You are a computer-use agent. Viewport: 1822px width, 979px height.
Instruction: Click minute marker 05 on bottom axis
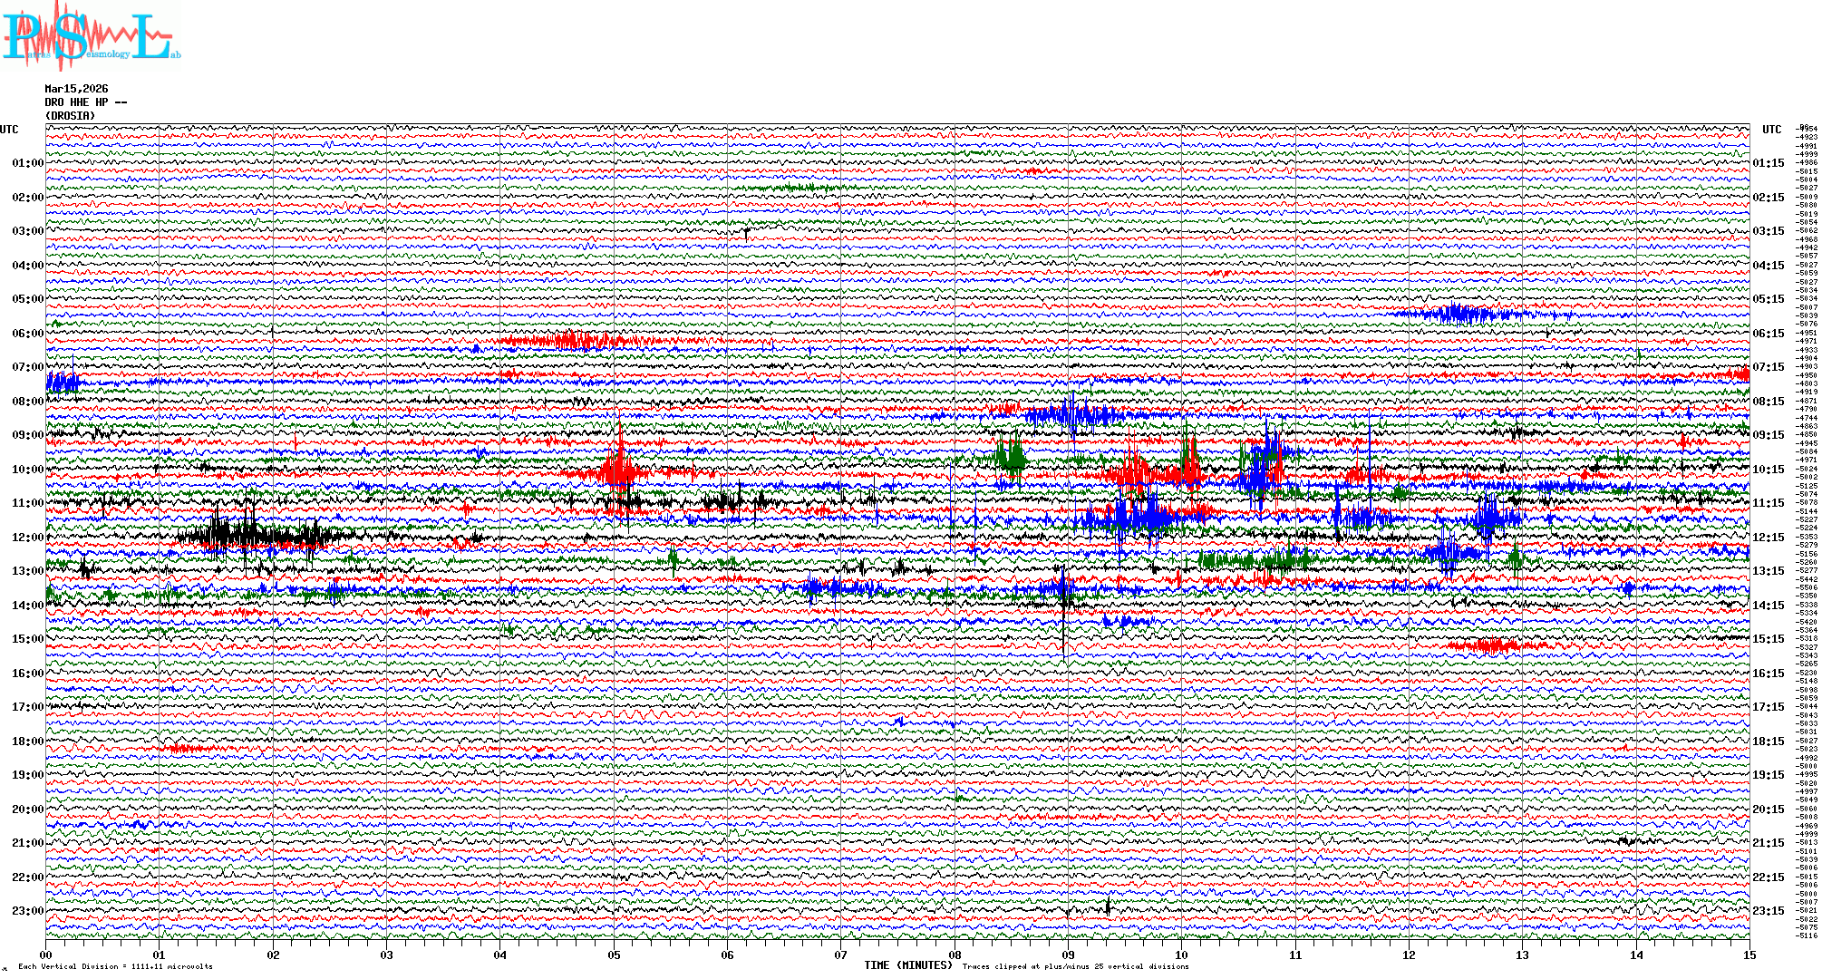coord(614,955)
